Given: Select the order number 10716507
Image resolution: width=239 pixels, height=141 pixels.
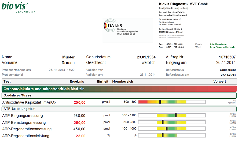Looking at the screenshot, I should point(227,57).
